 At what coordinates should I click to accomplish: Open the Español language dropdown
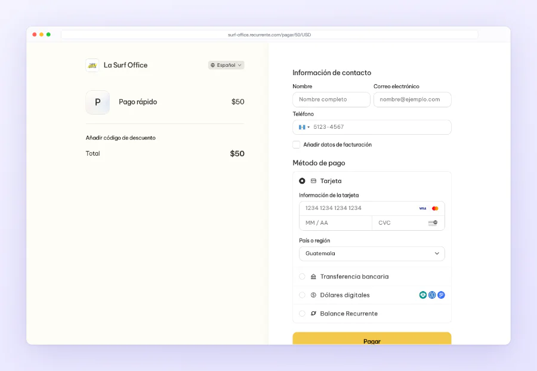point(226,65)
